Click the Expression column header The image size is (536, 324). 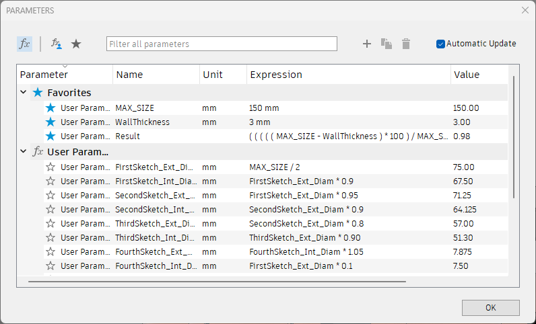[x=276, y=75]
